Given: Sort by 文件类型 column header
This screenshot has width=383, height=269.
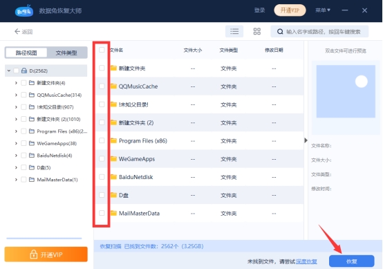Looking at the screenshot, I should tap(229, 50).
